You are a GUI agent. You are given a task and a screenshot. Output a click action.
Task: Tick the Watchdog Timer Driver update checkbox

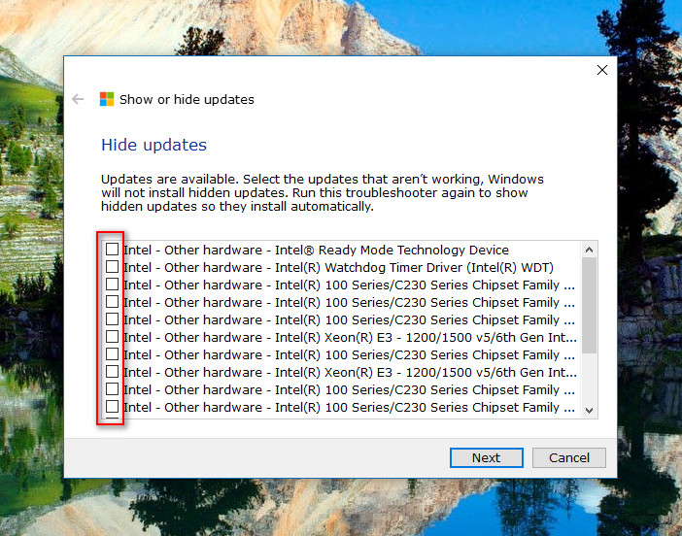click(113, 266)
